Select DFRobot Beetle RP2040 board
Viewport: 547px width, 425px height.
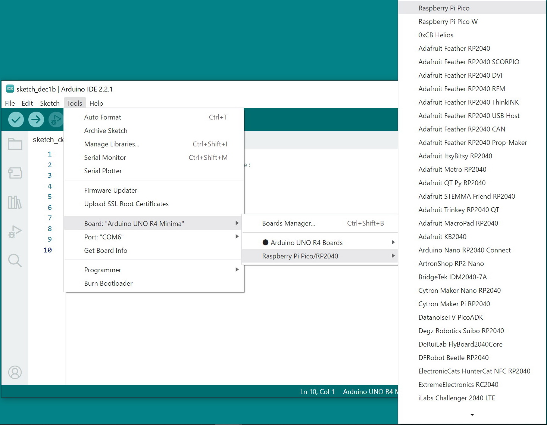(x=472, y=358)
